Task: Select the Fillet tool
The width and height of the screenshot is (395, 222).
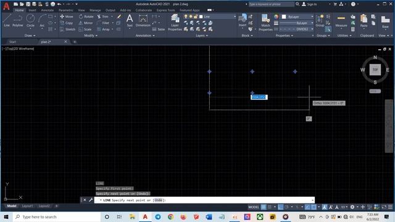Action: [x=104, y=23]
